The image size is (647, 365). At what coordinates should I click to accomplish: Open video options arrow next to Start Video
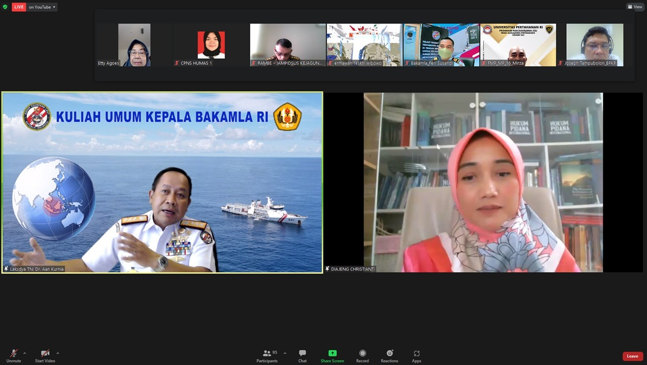pyautogui.click(x=58, y=353)
